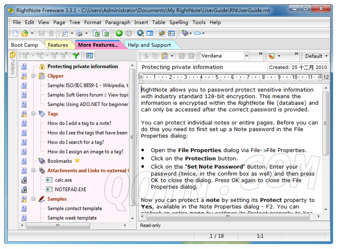The image size is (338, 249).
Task: Collapse the Clipper tree node
Action: click(x=33, y=76)
